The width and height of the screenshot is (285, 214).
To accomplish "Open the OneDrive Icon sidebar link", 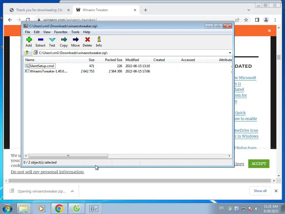I will point(246,130).
